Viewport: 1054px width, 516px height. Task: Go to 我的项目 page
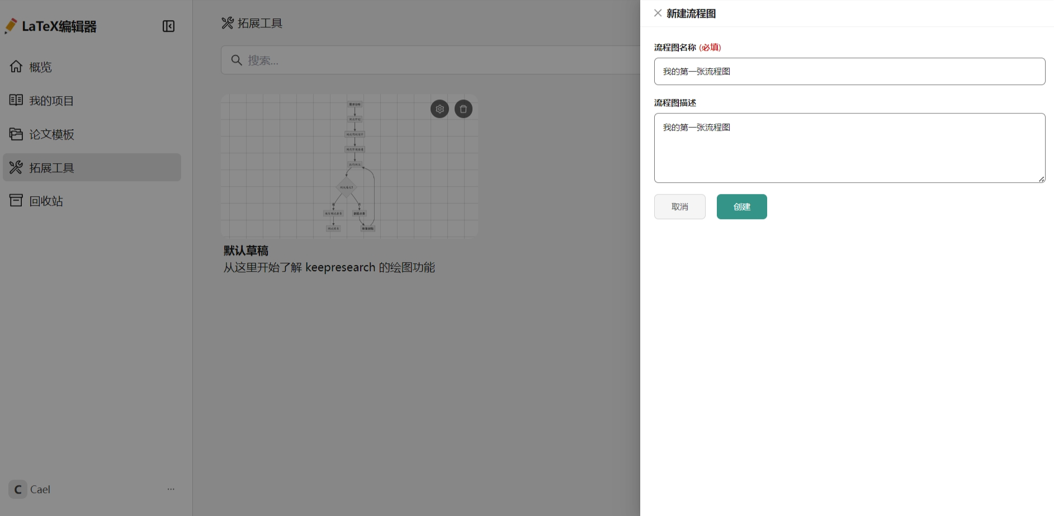(x=51, y=101)
